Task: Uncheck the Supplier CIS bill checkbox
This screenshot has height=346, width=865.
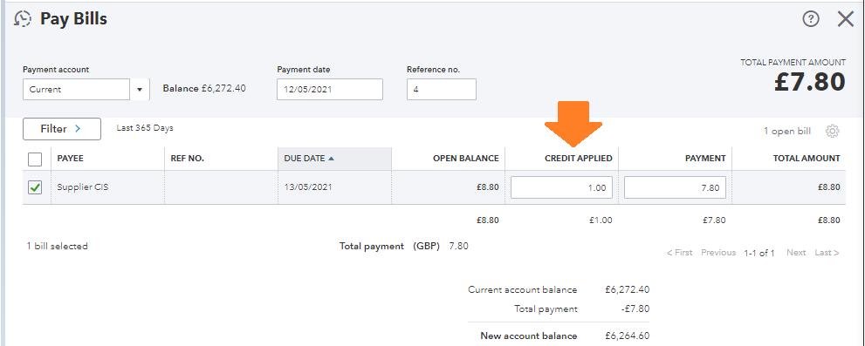Action: 35,187
